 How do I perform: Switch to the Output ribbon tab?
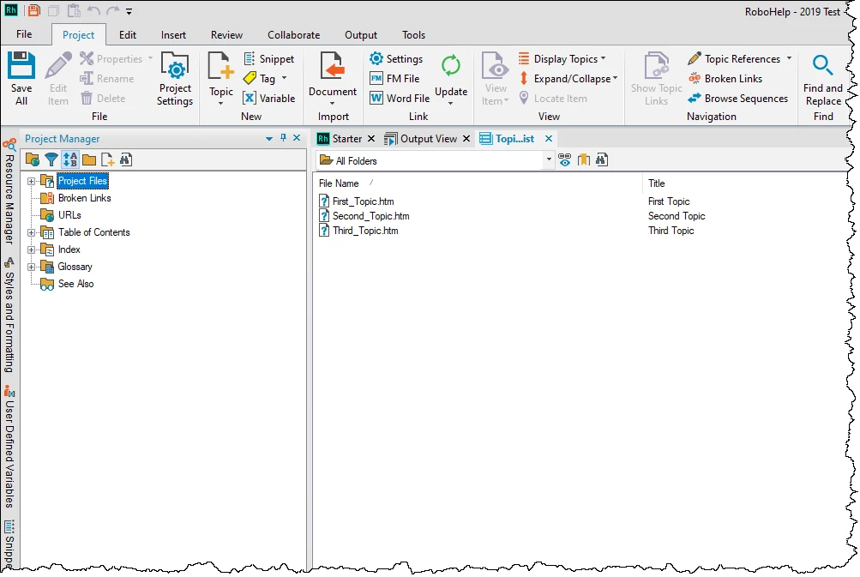click(361, 34)
